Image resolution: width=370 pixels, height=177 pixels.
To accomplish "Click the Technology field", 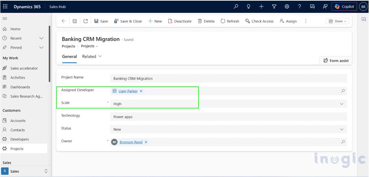I will pos(228,116).
